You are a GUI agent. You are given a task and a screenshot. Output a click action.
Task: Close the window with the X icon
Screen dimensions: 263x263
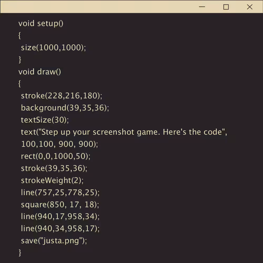pos(250,7)
